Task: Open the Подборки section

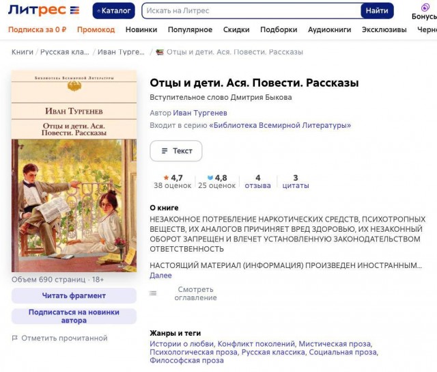Action: pyautogui.click(x=279, y=29)
